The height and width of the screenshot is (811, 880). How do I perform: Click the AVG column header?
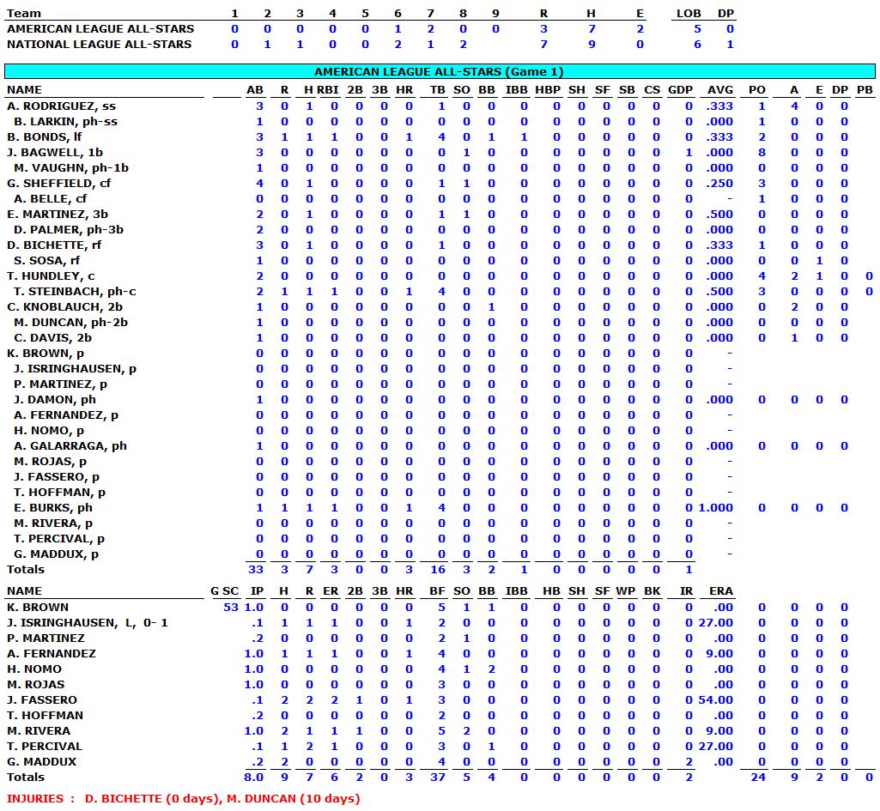pyautogui.click(x=720, y=90)
